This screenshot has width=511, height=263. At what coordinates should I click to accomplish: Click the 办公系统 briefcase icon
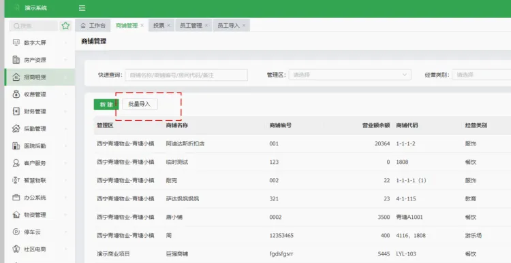tap(16, 197)
